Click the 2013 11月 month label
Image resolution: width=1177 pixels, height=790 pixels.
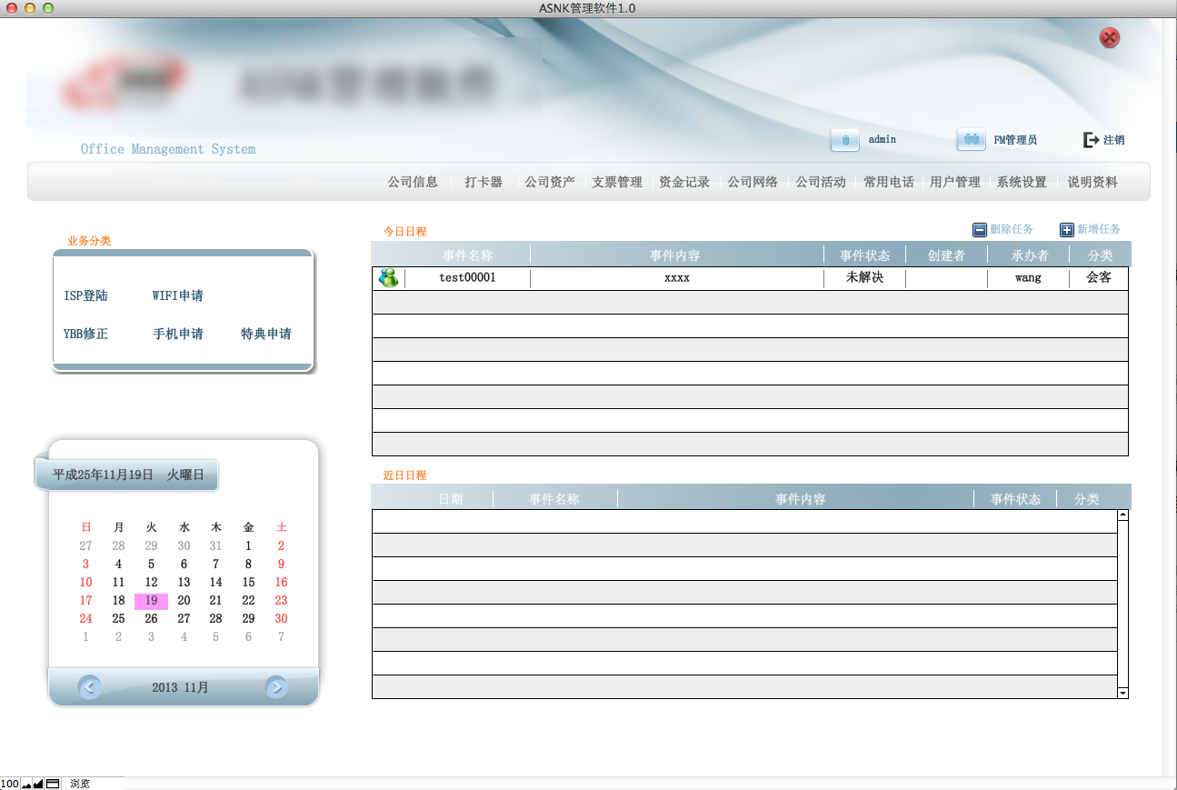pos(180,687)
